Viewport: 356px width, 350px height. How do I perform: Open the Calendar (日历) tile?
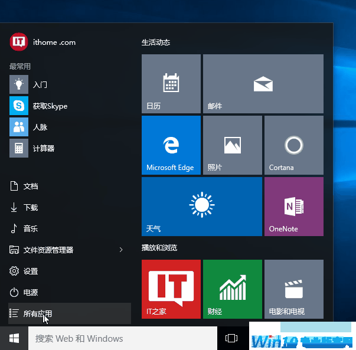(171, 84)
